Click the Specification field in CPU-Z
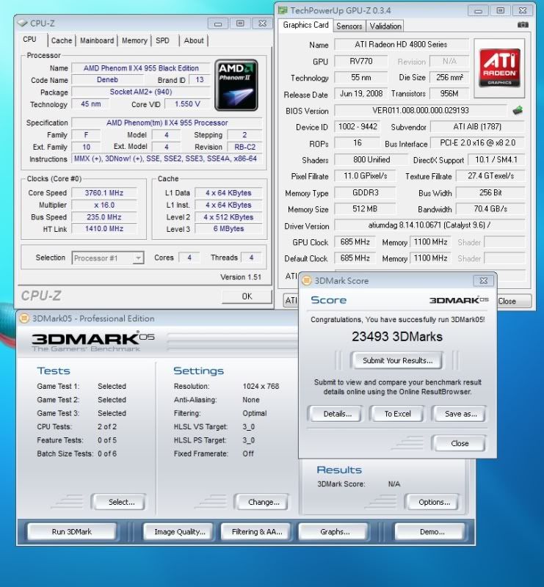Screen dimensions: 544x587 click(x=167, y=123)
